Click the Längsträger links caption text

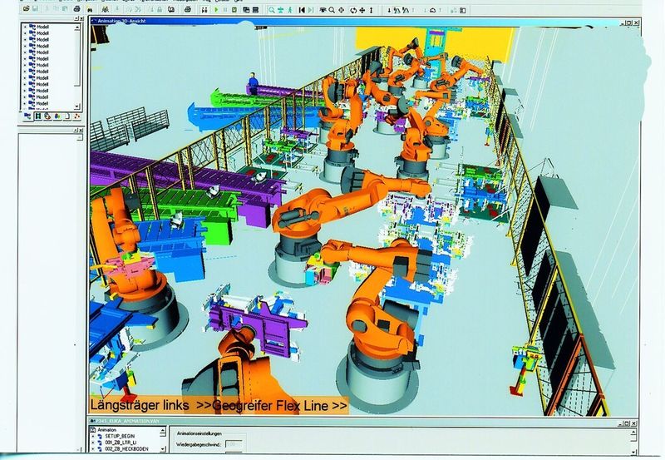(x=140, y=405)
